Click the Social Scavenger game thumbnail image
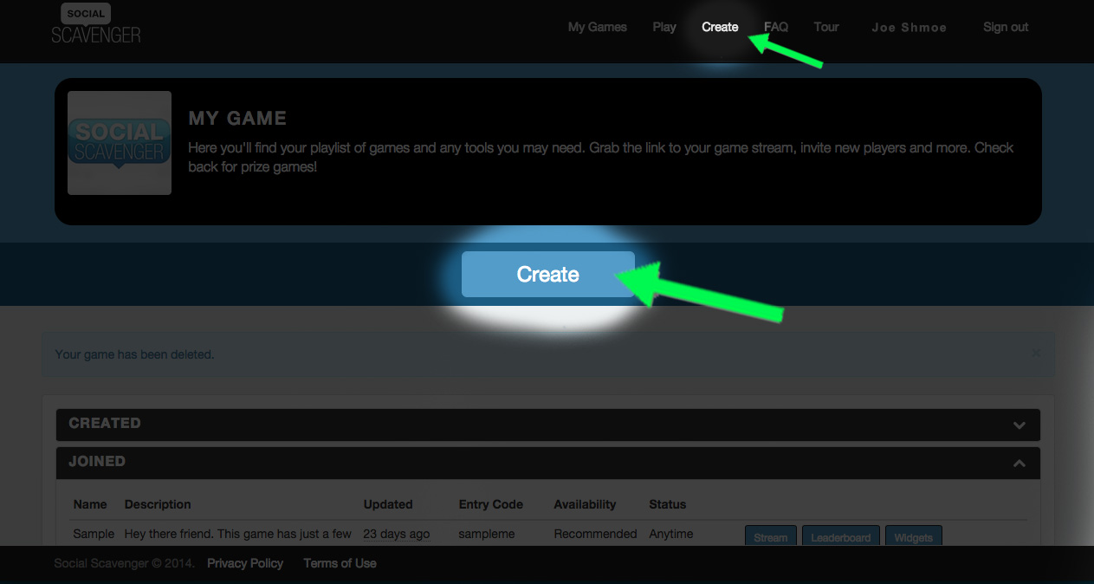The height and width of the screenshot is (584, 1094). pyautogui.click(x=120, y=143)
